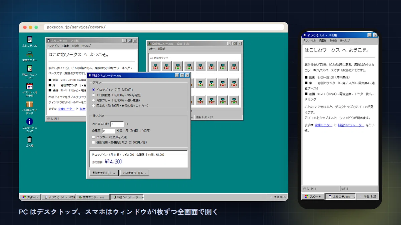Open the パス購入ウィザード box icon

[x=30, y=107]
